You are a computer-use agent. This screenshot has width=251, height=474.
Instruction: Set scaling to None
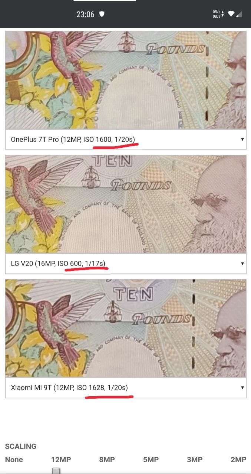pyautogui.click(x=14, y=460)
